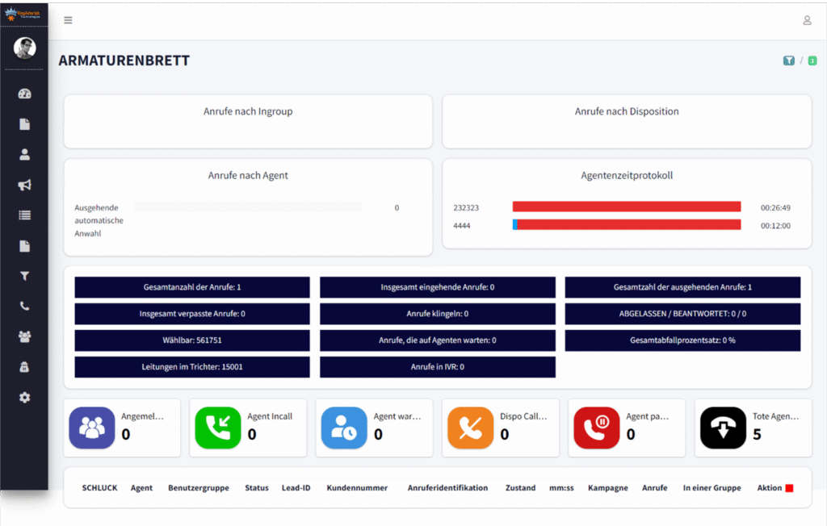Open campaigns via the megaphone sidebar icon
The image size is (827, 526).
tap(24, 185)
